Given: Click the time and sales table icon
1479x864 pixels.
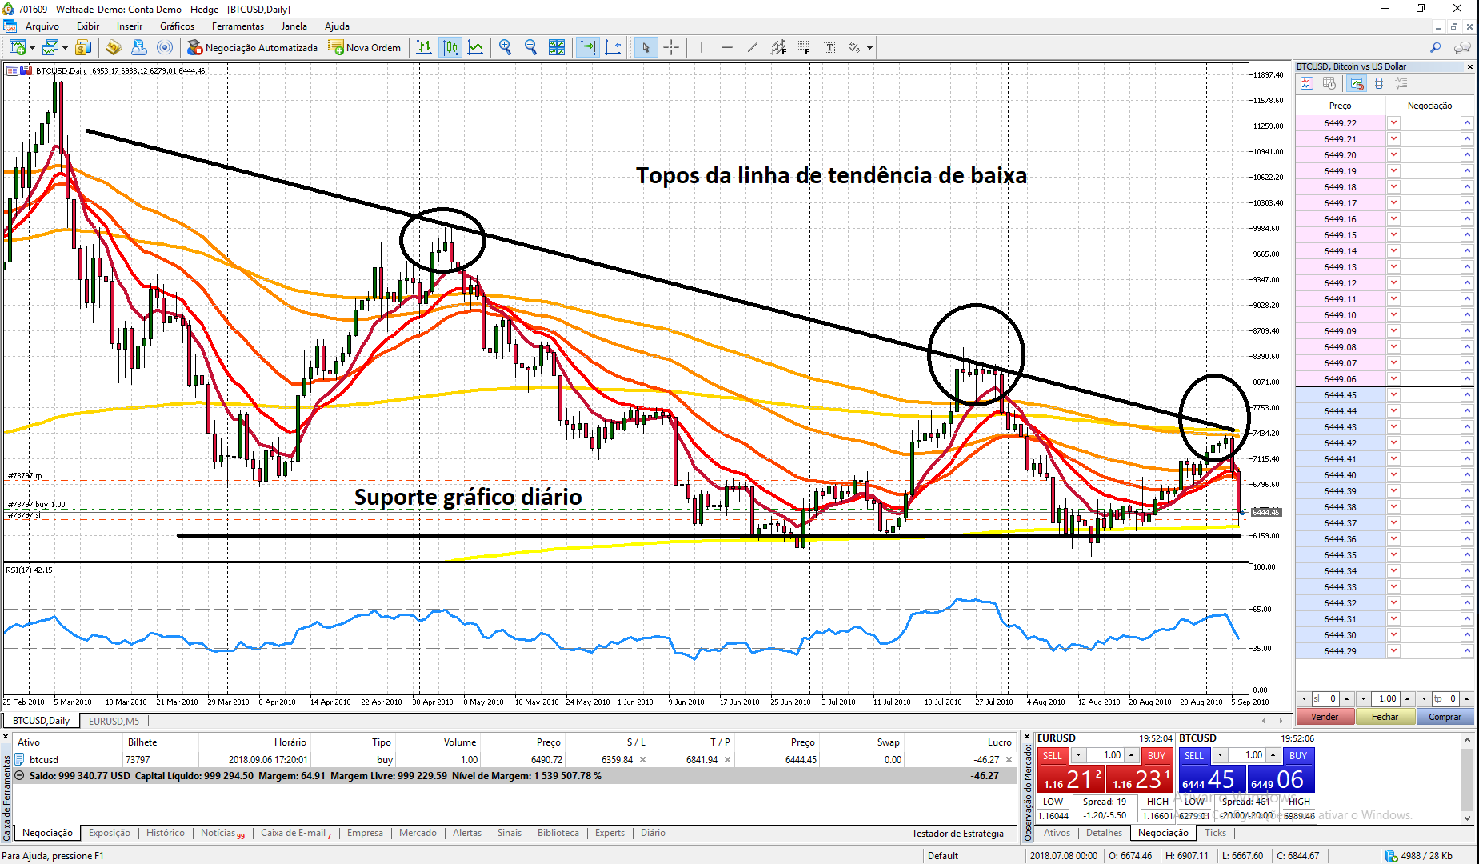Looking at the screenshot, I should 1329,83.
